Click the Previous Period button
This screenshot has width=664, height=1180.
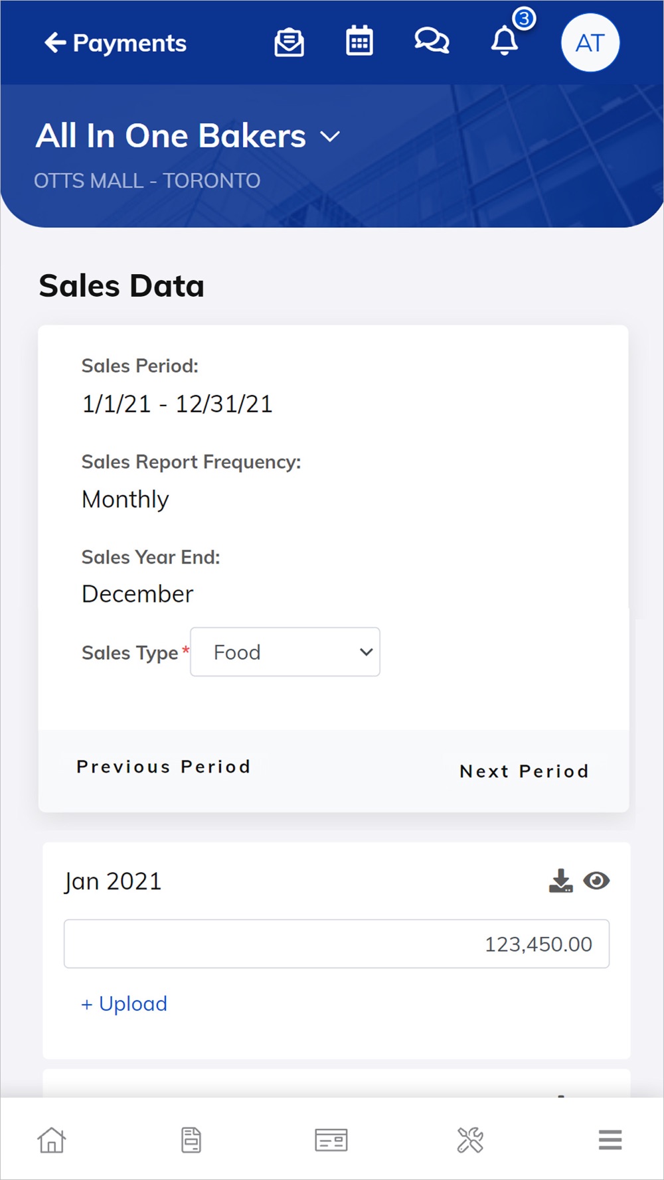click(163, 767)
